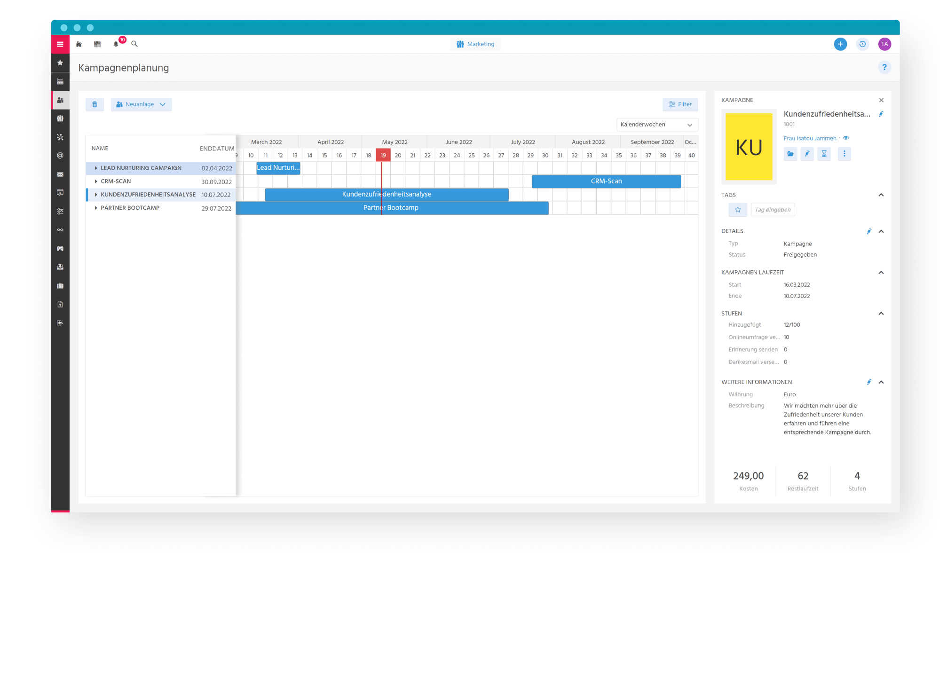947x677 pixels.
Task: Open the TA user avatar
Action: [884, 44]
